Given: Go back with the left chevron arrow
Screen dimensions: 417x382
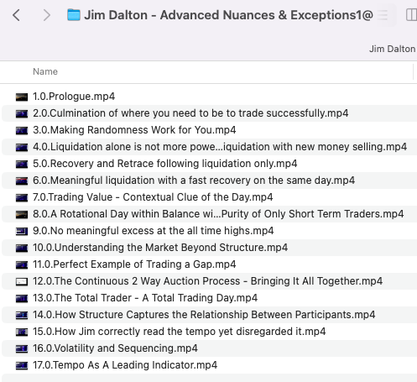Looking at the screenshot, I should pyautogui.click(x=16, y=15).
